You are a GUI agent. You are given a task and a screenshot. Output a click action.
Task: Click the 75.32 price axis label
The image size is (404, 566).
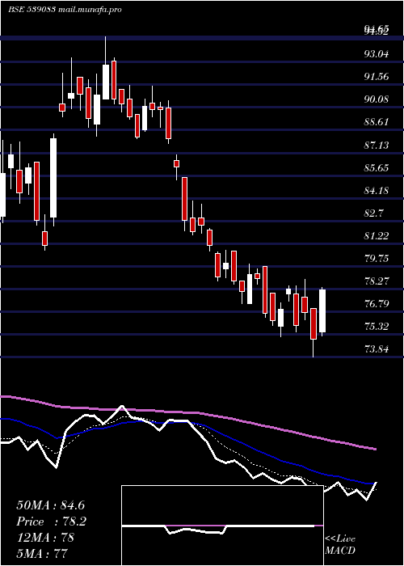377,327
